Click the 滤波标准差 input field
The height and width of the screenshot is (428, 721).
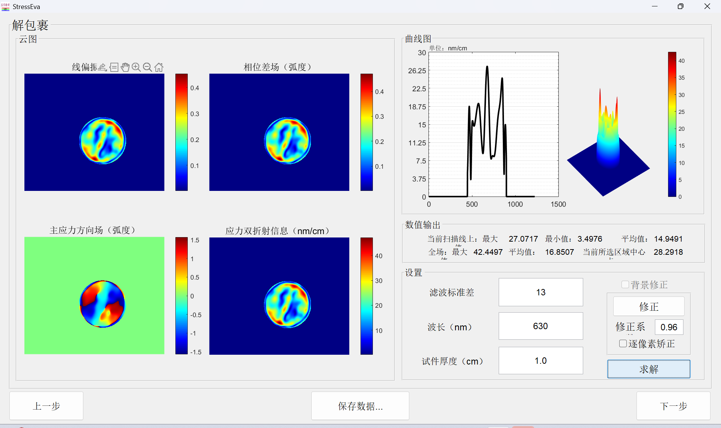[x=540, y=292]
